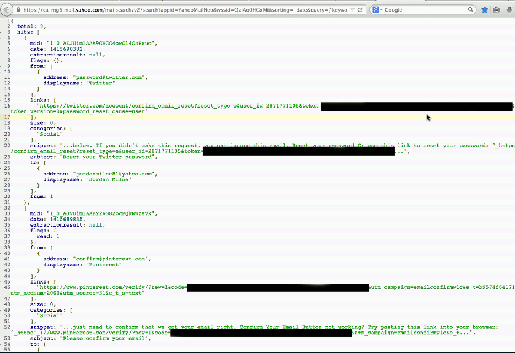Select displayname "Pinterest"
Viewport: 515px width, 353px height.
pyautogui.click(x=104, y=265)
